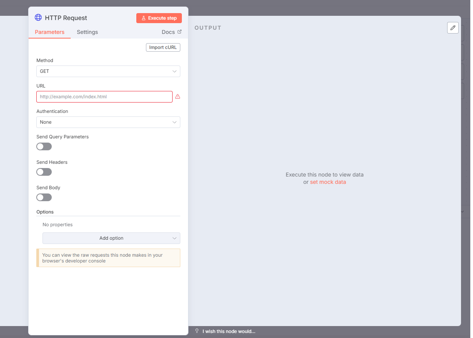Click the HTTP Request globe icon

pos(38,18)
